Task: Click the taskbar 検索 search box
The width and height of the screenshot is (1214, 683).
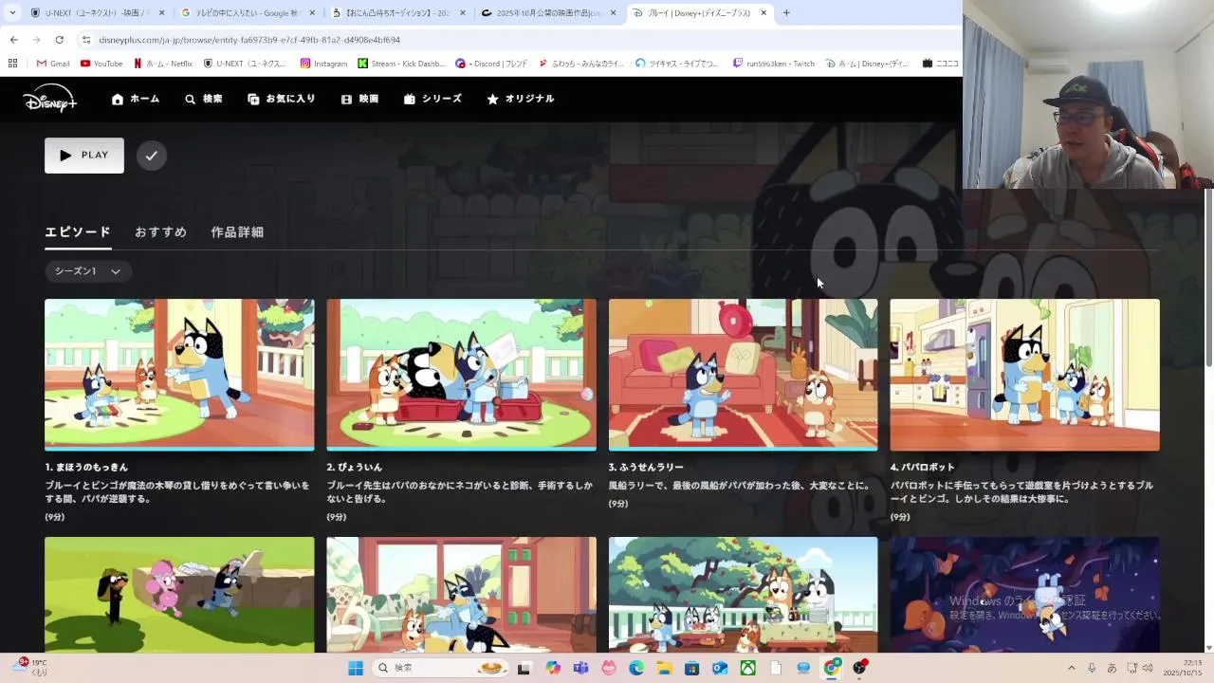Action: pos(441,668)
